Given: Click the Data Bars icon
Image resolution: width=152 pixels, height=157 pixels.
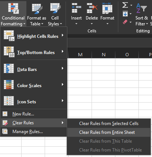Looking at the screenshot, I should pyautogui.click(x=9, y=68).
